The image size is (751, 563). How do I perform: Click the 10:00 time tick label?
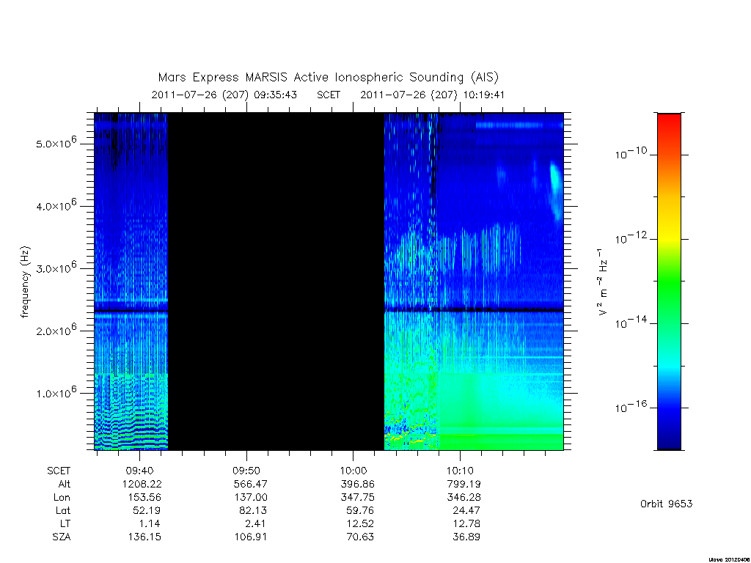pos(353,471)
